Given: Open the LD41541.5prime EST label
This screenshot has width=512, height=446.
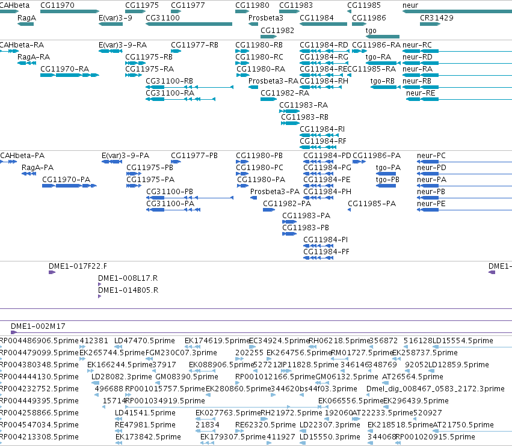Looking at the screenshot, I should (146, 413).
